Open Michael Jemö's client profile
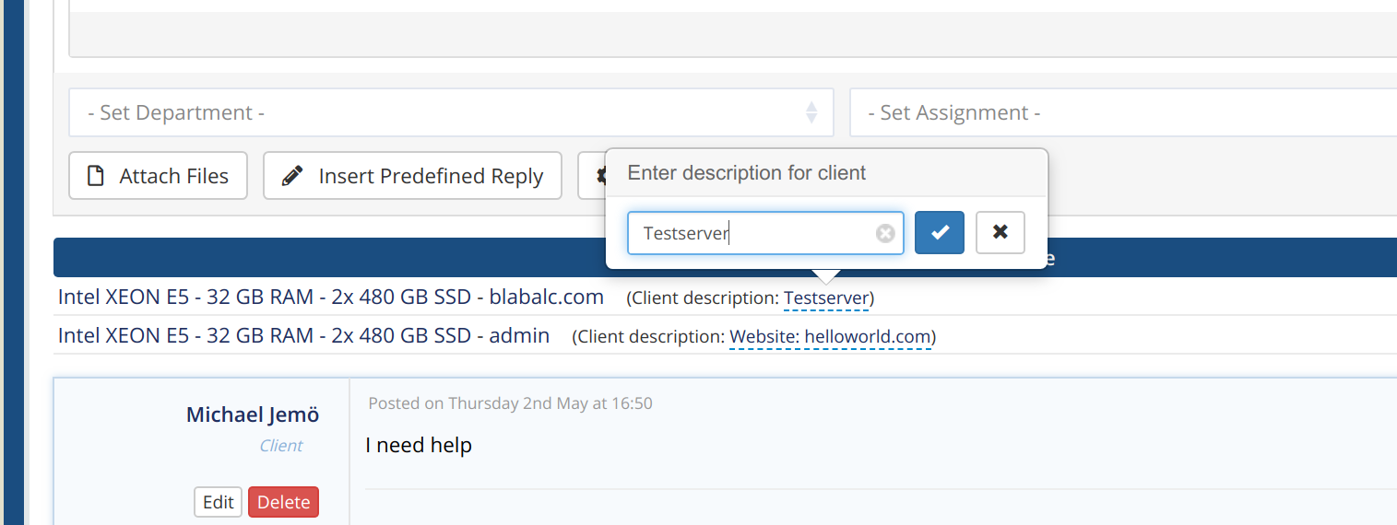1397x525 pixels. [x=253, y=414]
